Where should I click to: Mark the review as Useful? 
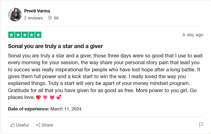click(22, 125)
